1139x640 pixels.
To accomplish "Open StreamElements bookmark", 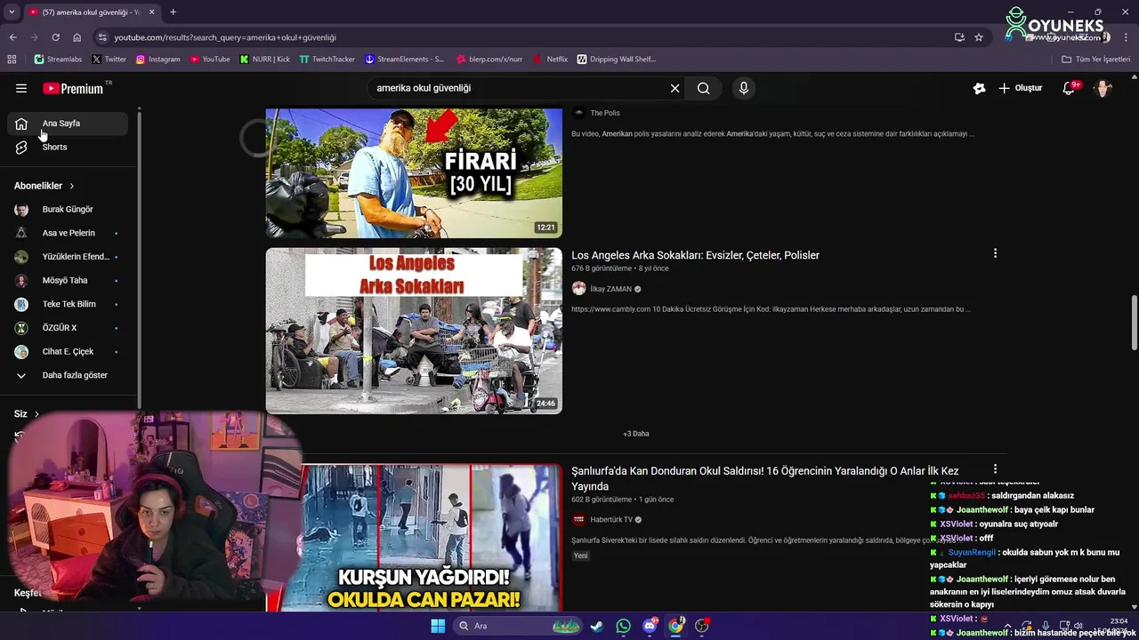I will click(x=405, y=60).
